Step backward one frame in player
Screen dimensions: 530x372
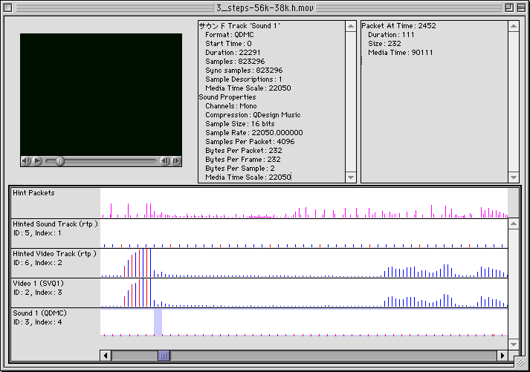pyautogui.click(x=164, y=161)
